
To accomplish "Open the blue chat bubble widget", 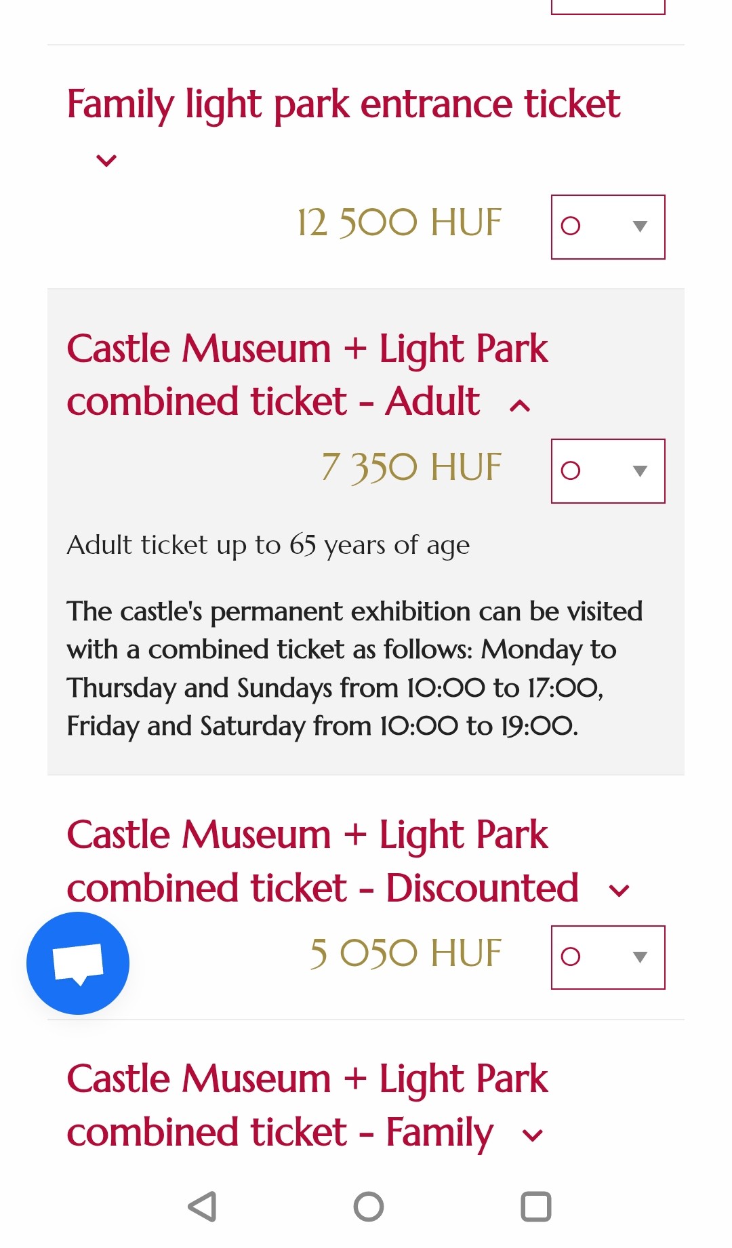I will tap(78, 963).
